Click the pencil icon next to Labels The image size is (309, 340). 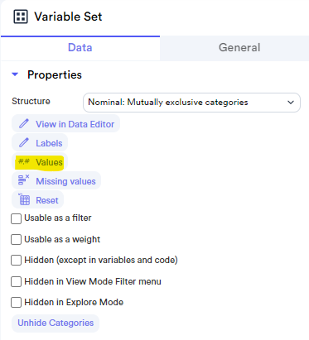tap(24, 142)
